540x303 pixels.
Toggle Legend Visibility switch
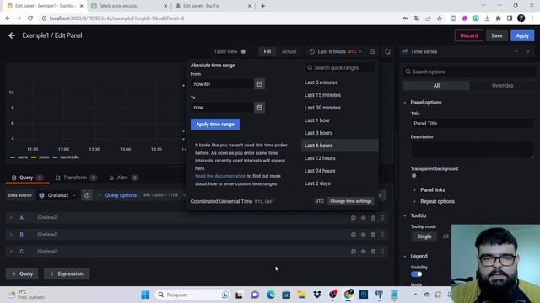click(416, 274)
